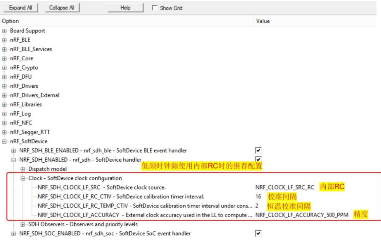Image resolution: width=381 pixels, height=242 pixels.
Task: Select the nRF_Crypto label
Action: coord(24,68)
